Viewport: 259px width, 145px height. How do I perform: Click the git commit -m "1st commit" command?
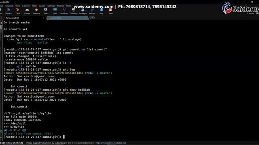tap(85, 49)
